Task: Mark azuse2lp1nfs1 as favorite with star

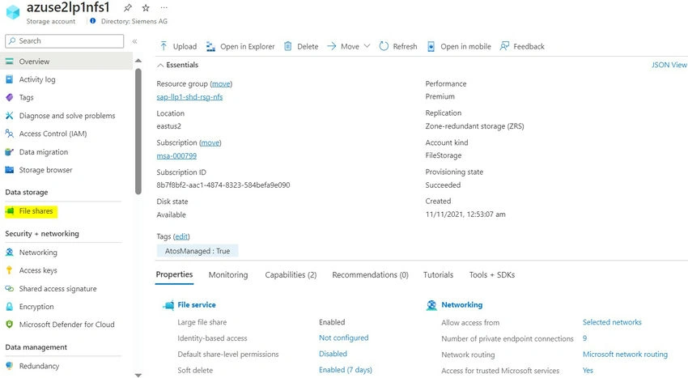Action: [x=146, y=7]
